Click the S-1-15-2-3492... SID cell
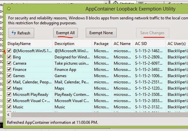The height and width of the screenshot is (131, 188). pos(149,70)
